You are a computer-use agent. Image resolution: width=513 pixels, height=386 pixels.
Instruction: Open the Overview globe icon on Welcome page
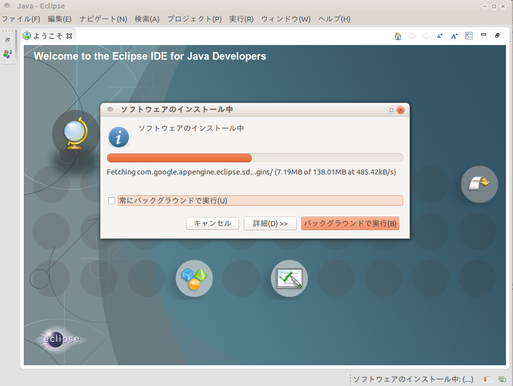pyautogui.click(x=76, y=134)
